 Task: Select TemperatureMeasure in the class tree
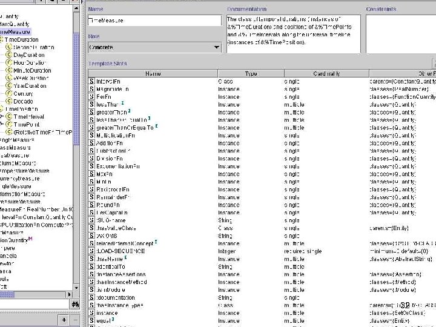[x=24, y=171]
